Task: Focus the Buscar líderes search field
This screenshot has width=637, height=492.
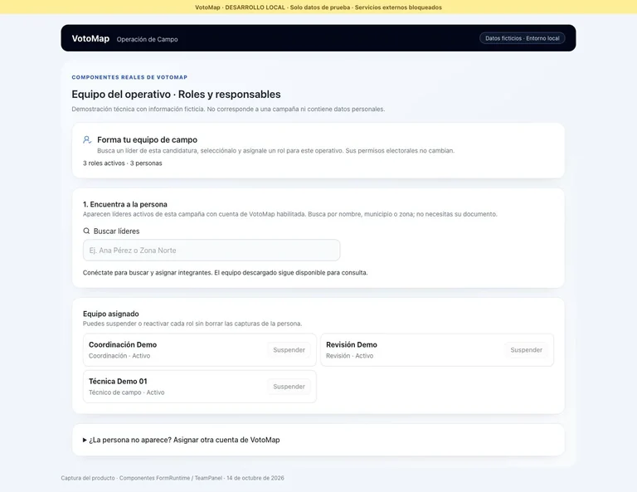Action: point(212,251)
